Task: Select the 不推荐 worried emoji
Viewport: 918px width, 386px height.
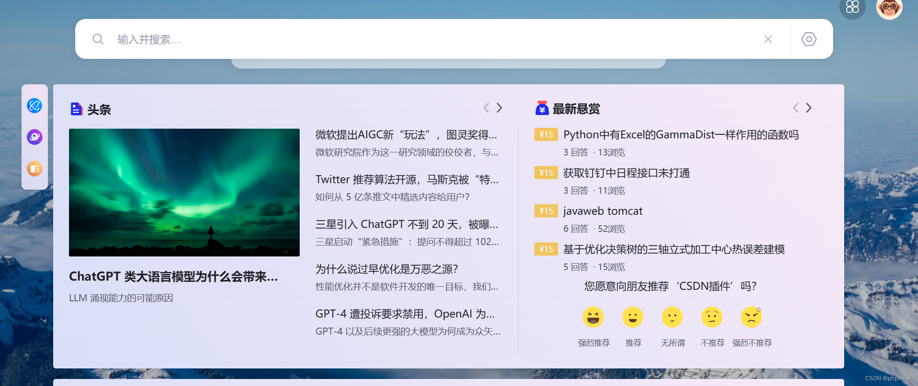Action: [x=712, y=317]
